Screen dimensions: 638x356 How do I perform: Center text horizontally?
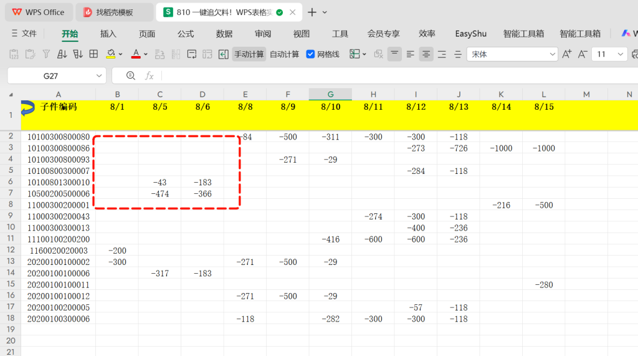(x=426, y=54)
